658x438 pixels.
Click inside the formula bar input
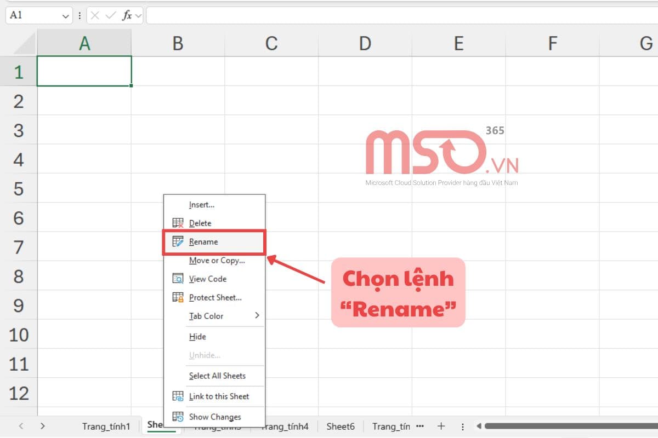click(x=402, y=15)
